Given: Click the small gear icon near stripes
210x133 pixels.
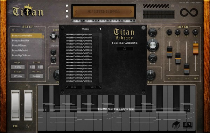Looking at the screenshot, I should 173,6.
